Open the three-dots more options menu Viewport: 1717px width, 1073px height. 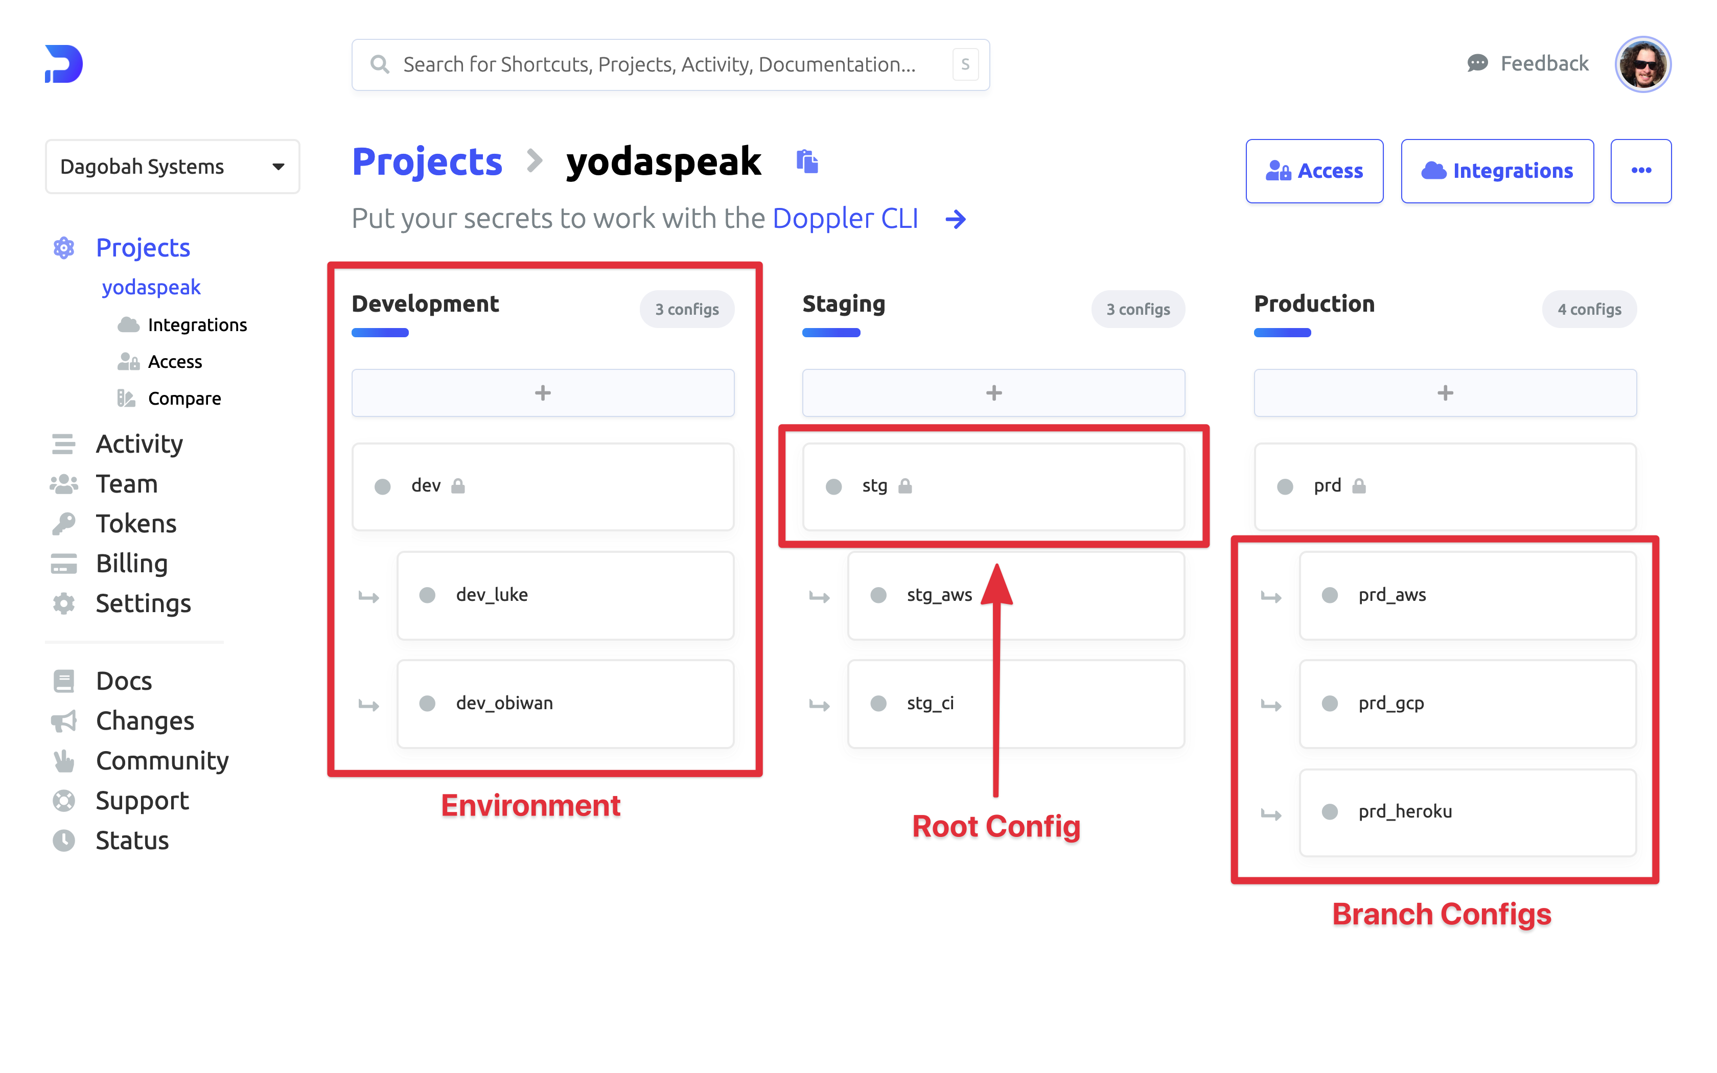click(1640, 171)
